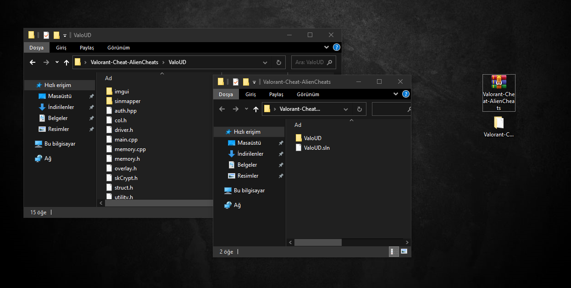Expand address history dropdown in ValoUD window
This screenshot has width=571, height=288.
pos(265,62)
